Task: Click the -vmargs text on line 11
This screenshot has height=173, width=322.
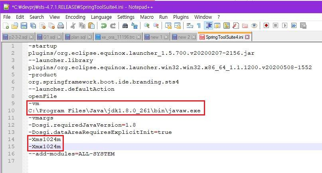Action: coord(41,118)
